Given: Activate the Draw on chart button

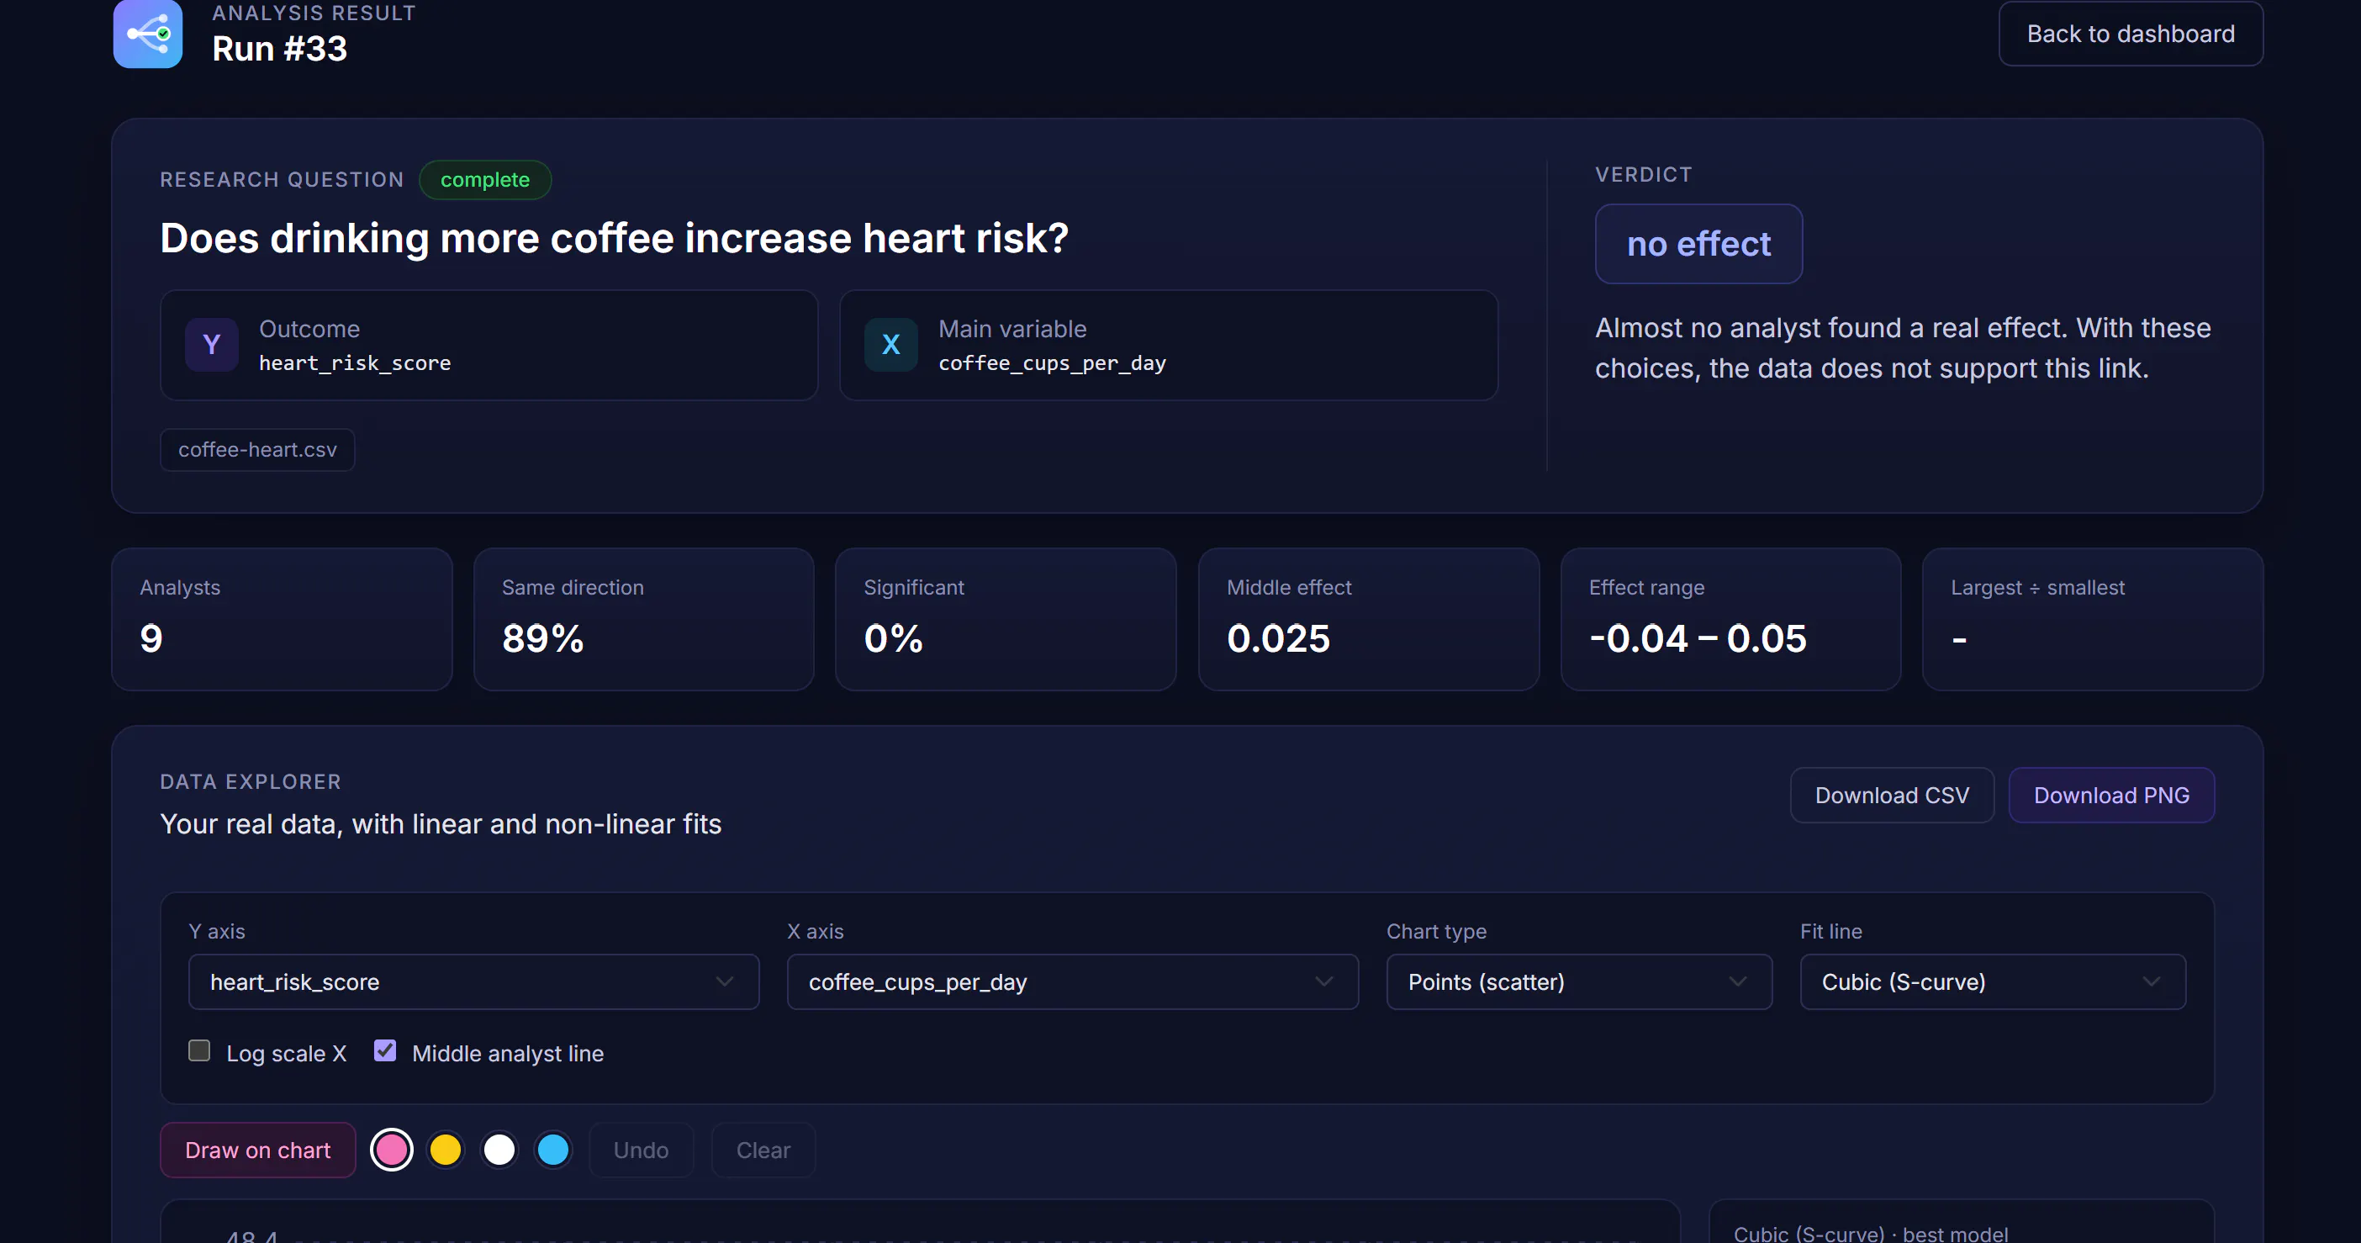Looking at the screenshot, I should 257,1150.
